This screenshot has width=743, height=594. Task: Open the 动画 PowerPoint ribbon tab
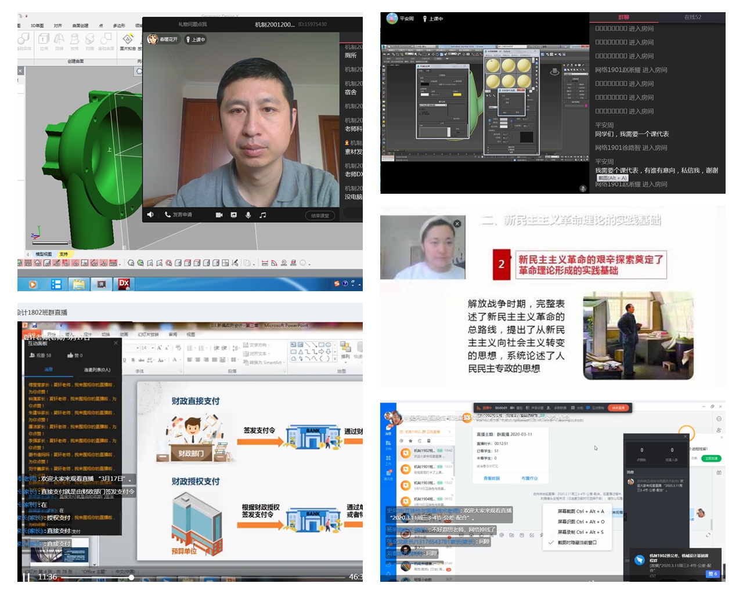(x=124, y=335)
